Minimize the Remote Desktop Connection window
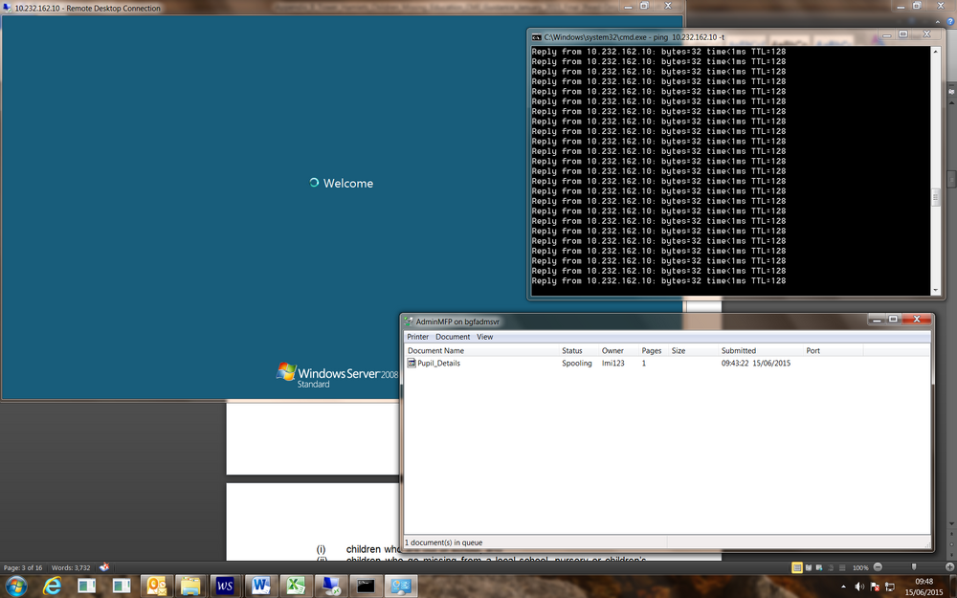The image size is (957, 598). pyautogui.click(x=628, y=6)
